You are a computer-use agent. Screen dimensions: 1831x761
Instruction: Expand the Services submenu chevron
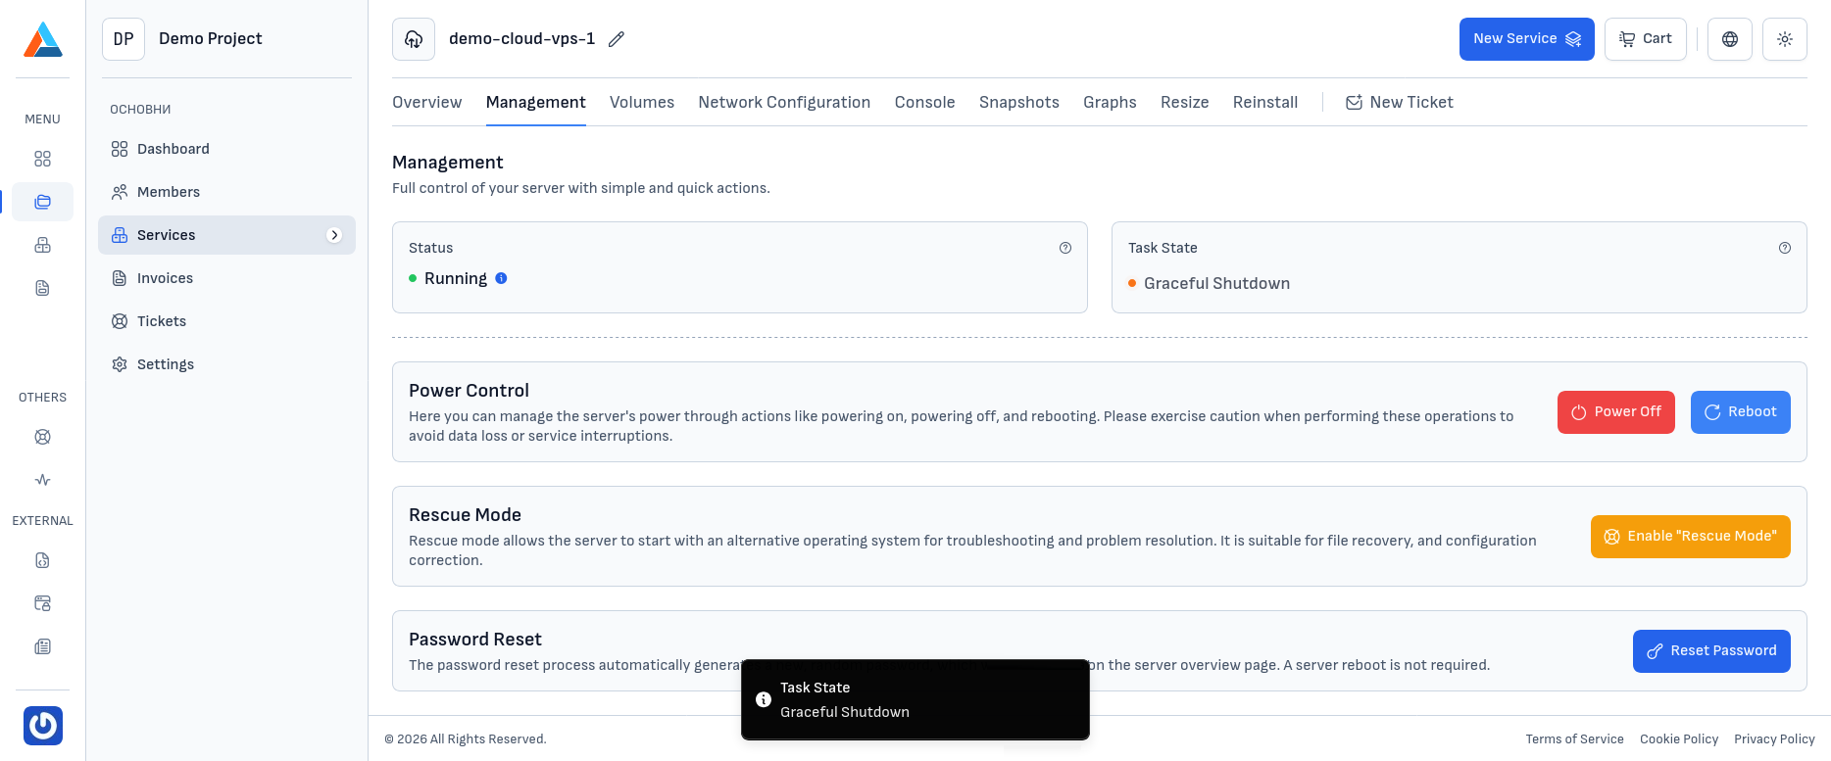tap(334, 235)
